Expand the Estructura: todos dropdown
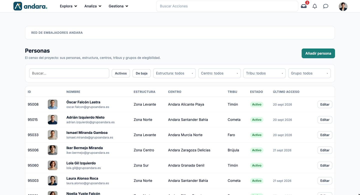Viewport: 360px width, 195px height. click(174, 73)
